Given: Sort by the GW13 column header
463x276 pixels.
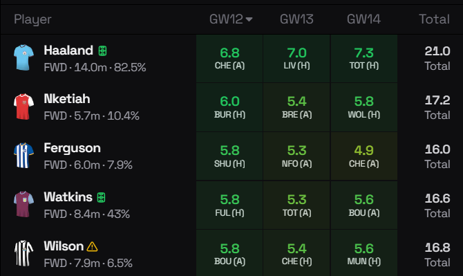Looking at the screenshot, I should click(x=296, y=19).
